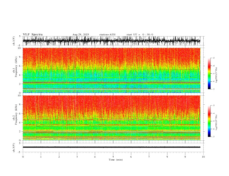Click time axis tick label "1"
Screen dimensions: 229x176
[x=41, y=157]
